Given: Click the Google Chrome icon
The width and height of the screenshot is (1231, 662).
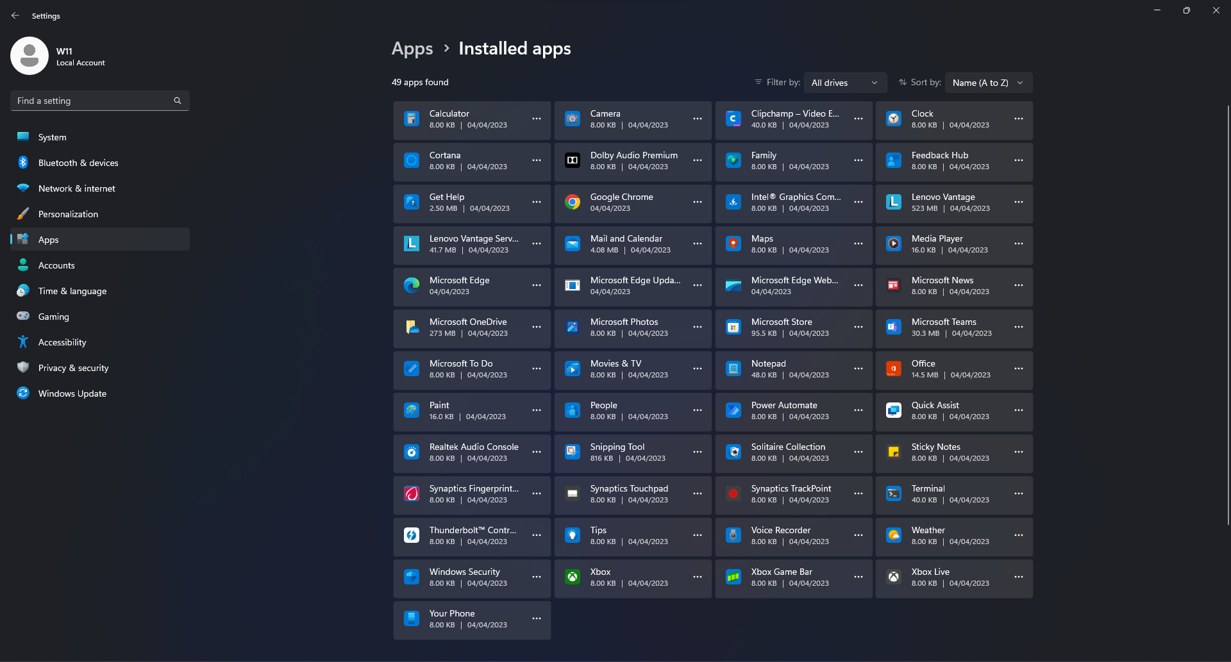Looking at the screenshot, I should (x=573, y=202).
